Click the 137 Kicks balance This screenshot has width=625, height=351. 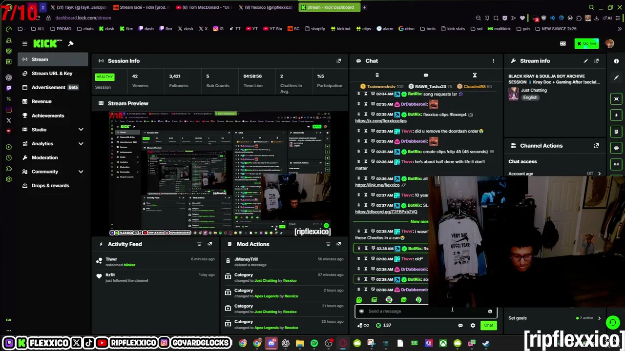coord(383,325)
